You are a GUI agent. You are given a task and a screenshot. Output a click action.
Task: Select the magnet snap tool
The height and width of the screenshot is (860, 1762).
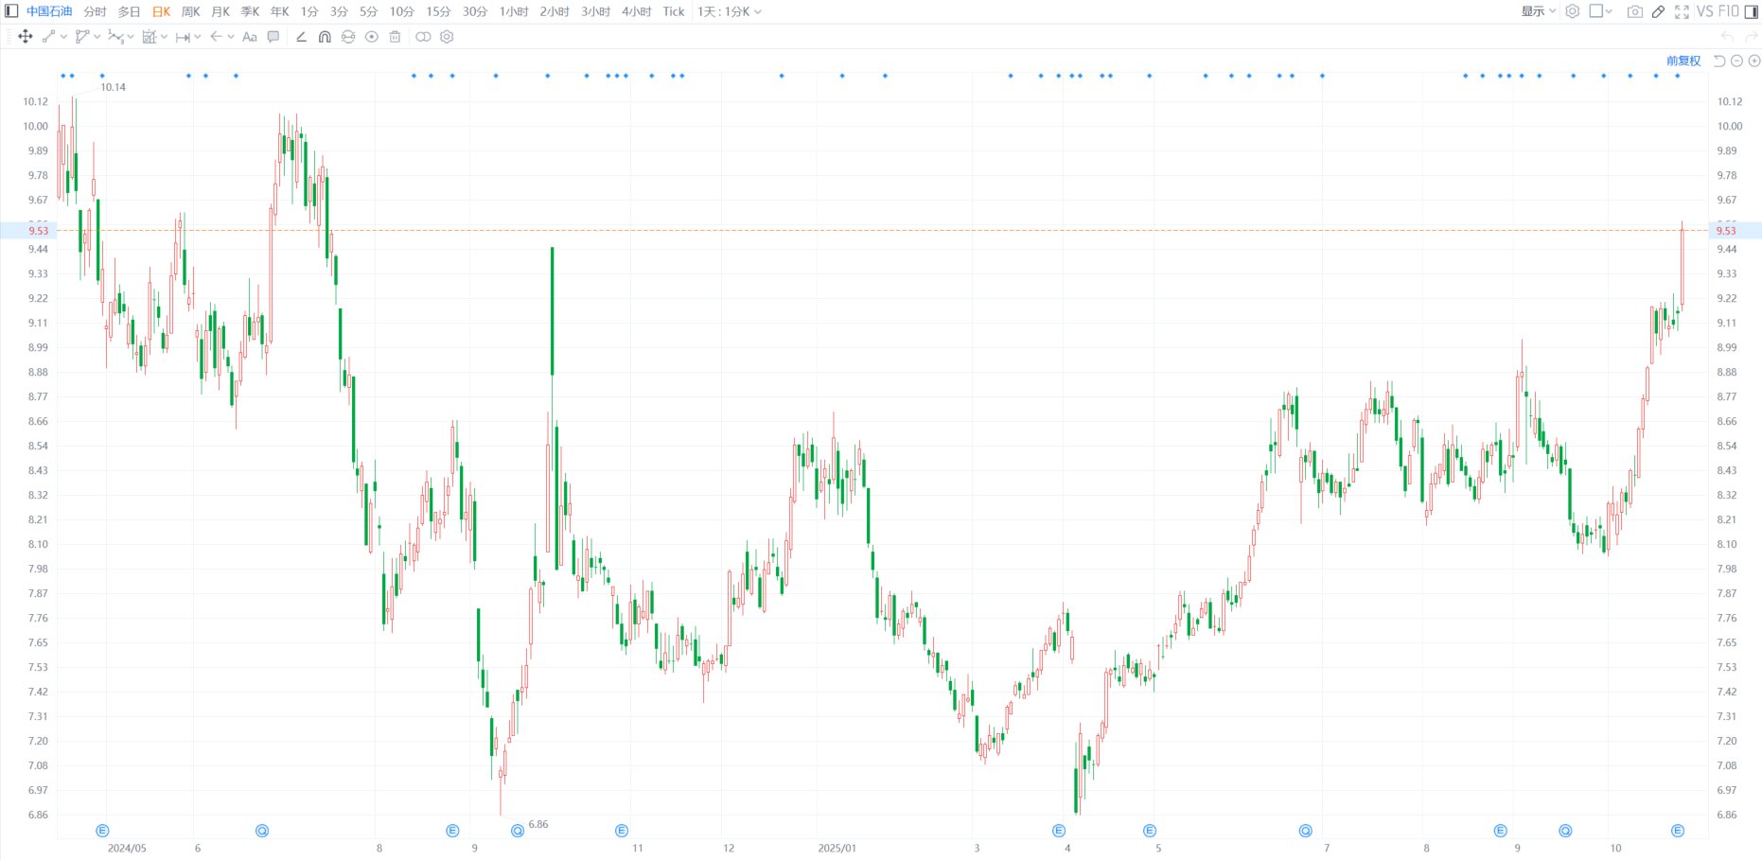[x=325, y=37]
